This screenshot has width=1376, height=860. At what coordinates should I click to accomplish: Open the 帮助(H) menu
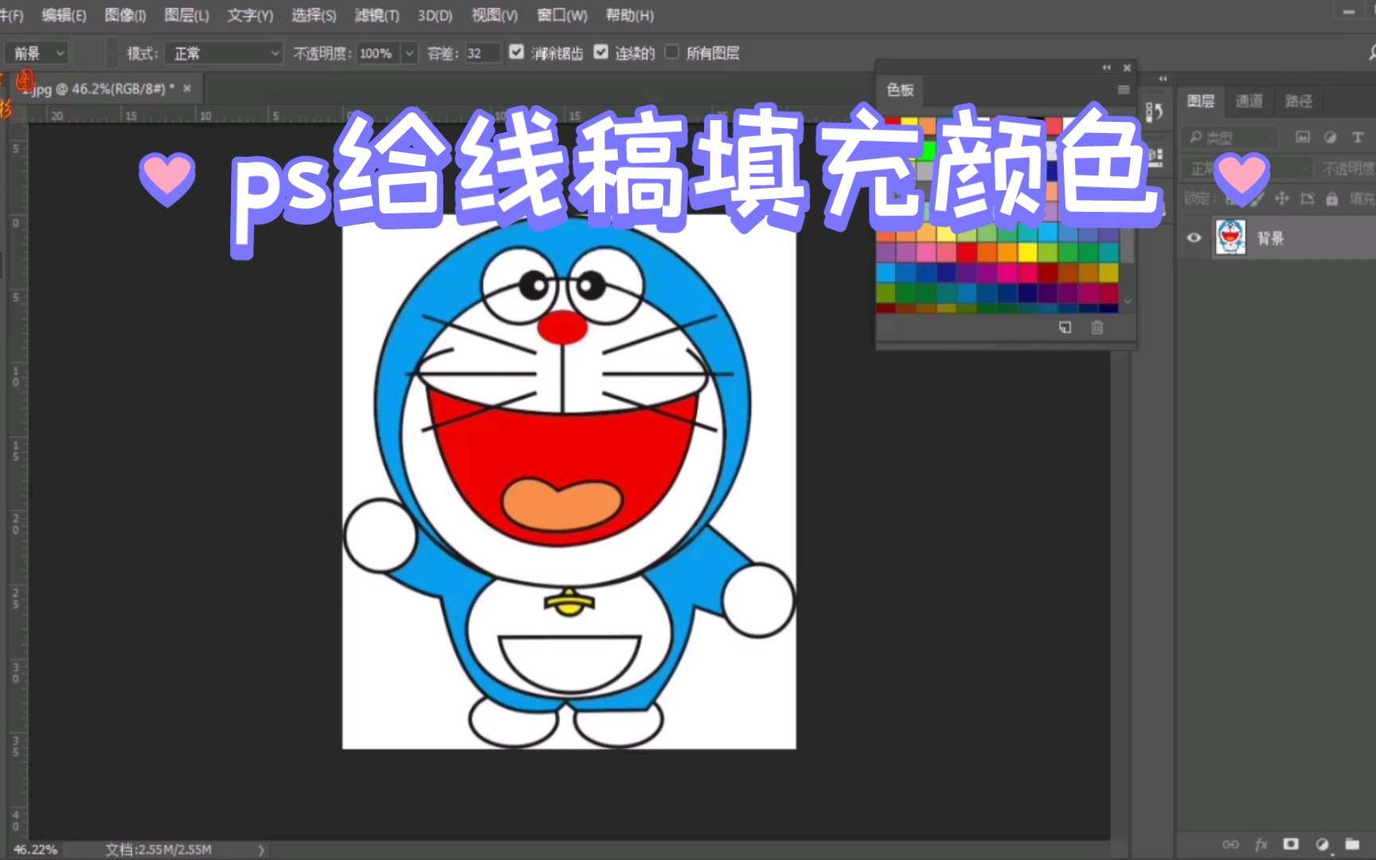[629, 15]
